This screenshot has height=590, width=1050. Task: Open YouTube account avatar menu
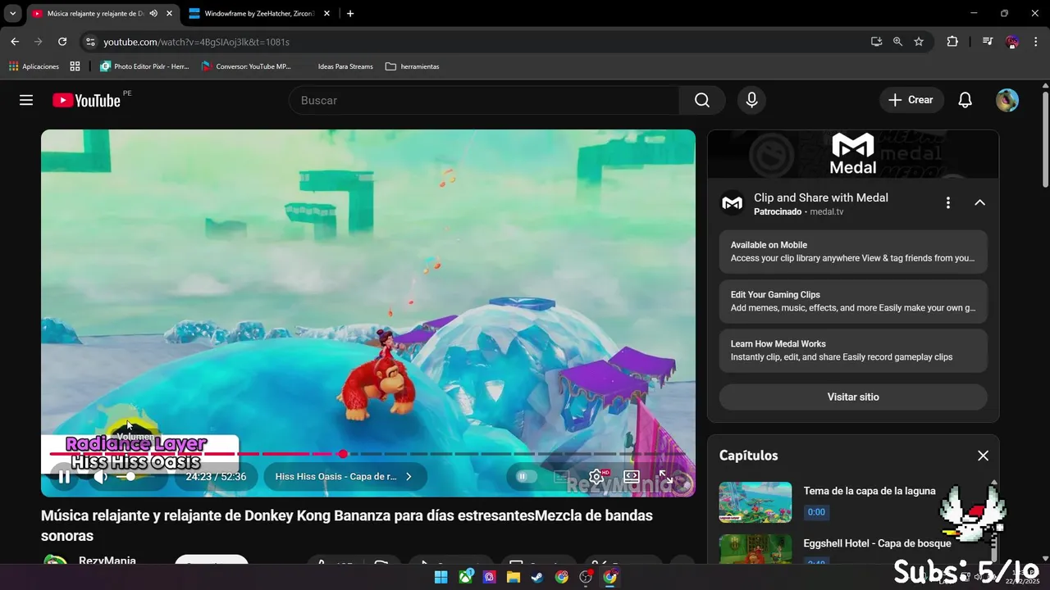click(1007, 100)
